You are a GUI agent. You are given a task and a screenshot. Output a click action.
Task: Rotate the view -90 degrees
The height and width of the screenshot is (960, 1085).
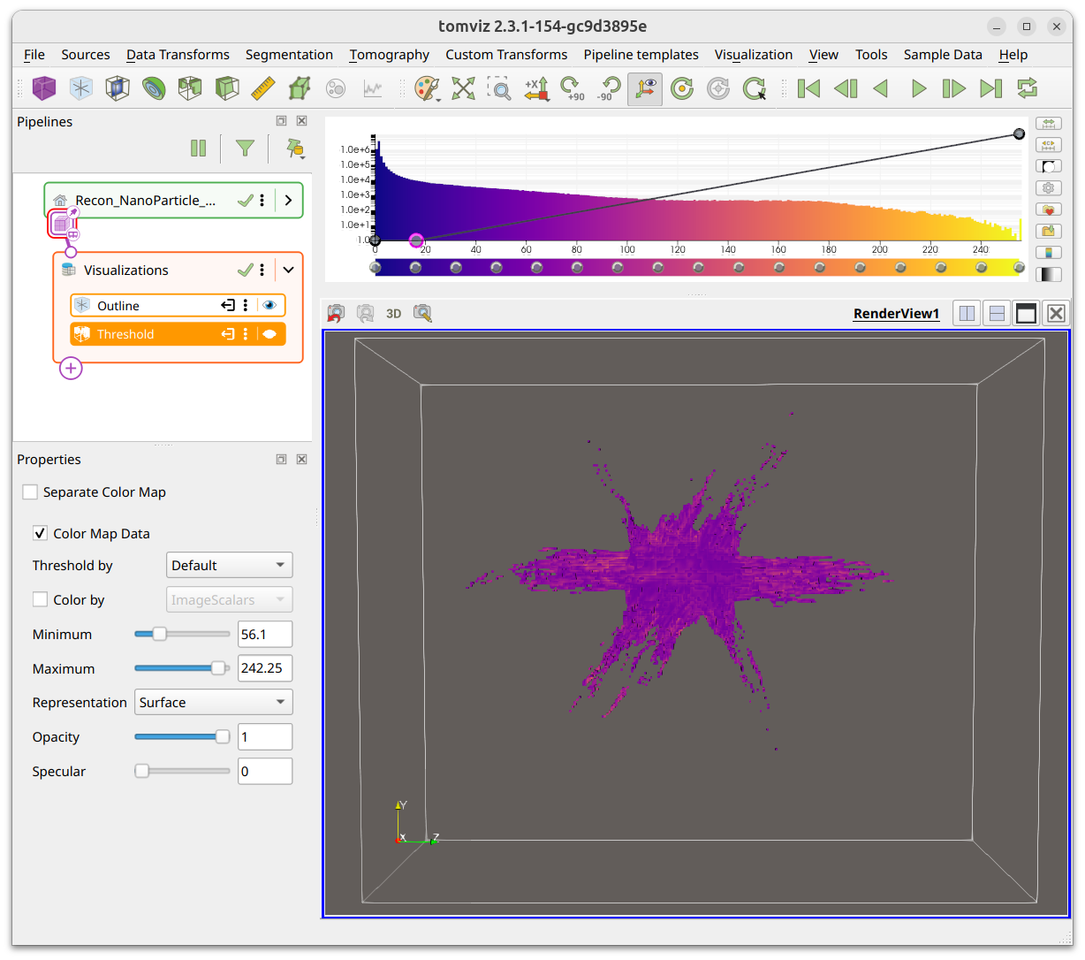click(x=609, y=88)
